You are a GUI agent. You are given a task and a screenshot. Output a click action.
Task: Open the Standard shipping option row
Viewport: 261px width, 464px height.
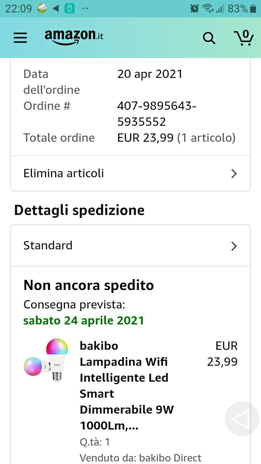click(130, 245)
